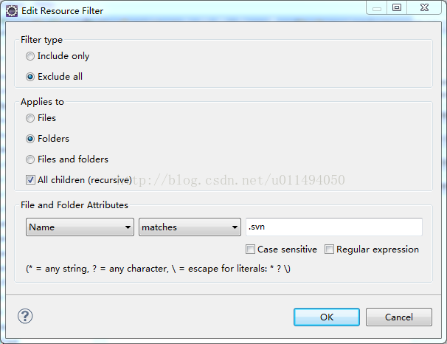447x344 pixels.
Task: Open the Name attribute dropdown
Action: [x=80, y=227]
